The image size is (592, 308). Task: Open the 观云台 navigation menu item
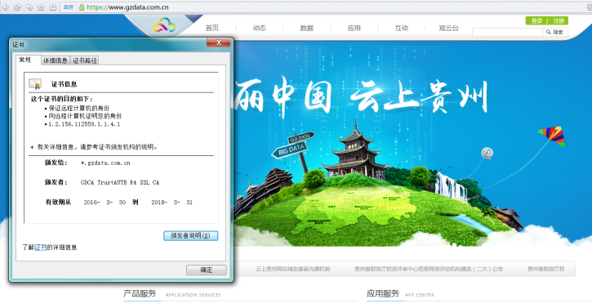(448, 28)
